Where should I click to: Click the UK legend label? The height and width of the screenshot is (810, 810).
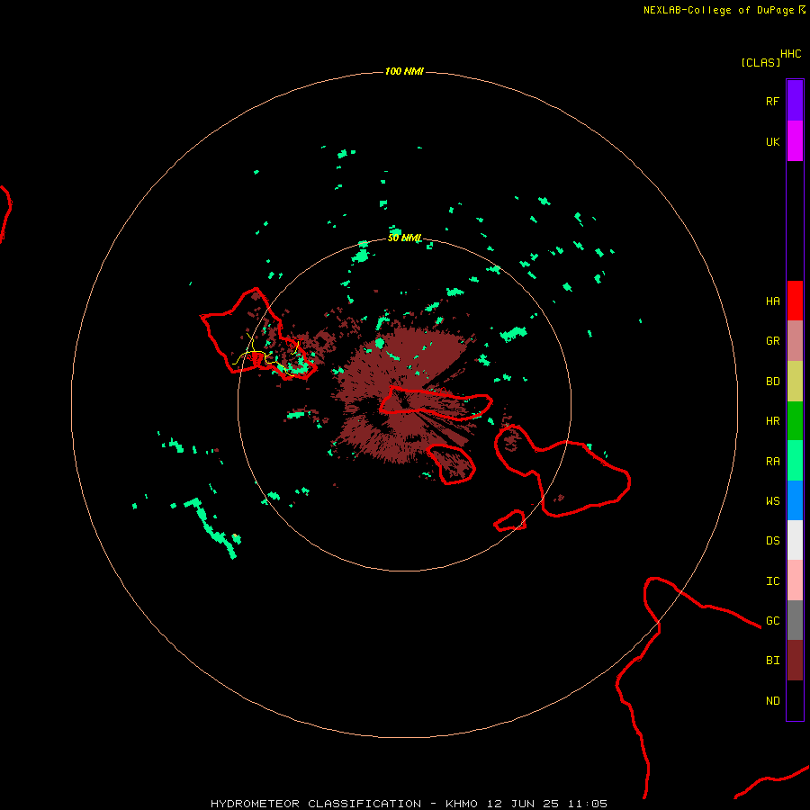click(772, 141)
